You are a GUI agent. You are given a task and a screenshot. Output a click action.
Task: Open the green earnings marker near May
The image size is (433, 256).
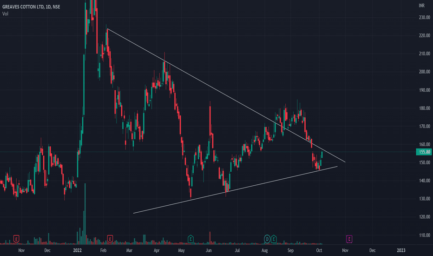pos(190,239)
